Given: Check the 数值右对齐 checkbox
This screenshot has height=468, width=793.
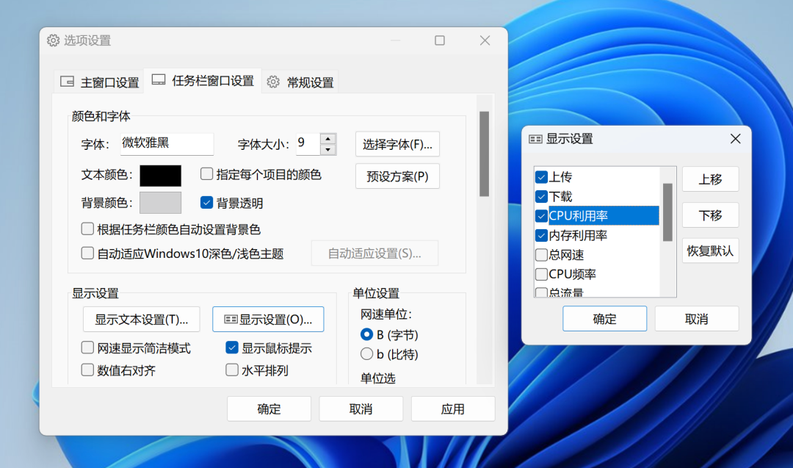Looking at the screenshot, I should click(87, 370).
